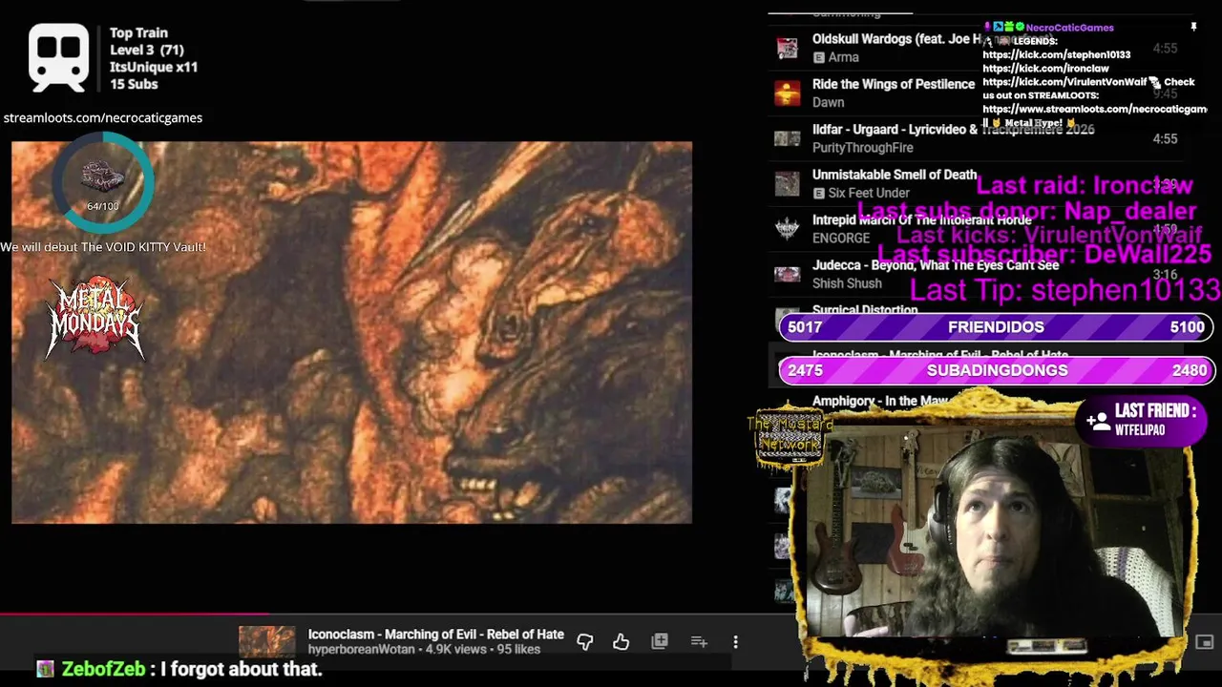Click the song title Iconoclasm - Marching of Evil
Viewport: 1222px width, 687px height.
[435, 635]
